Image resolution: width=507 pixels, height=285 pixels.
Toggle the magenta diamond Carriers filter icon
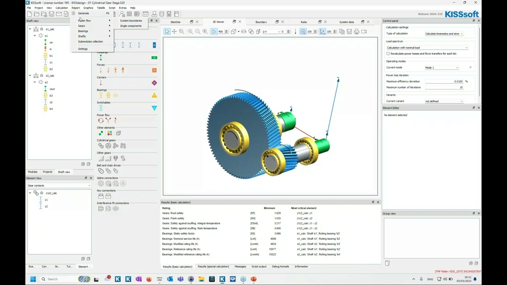(x=154, y=83)
